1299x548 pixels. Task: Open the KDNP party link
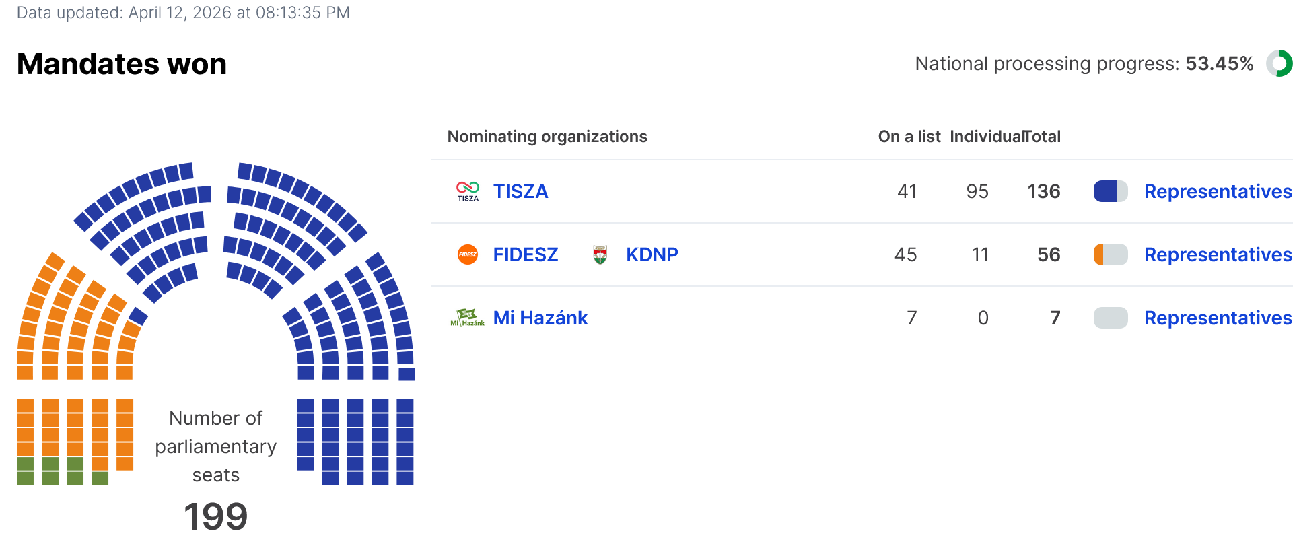click(652, 254)
